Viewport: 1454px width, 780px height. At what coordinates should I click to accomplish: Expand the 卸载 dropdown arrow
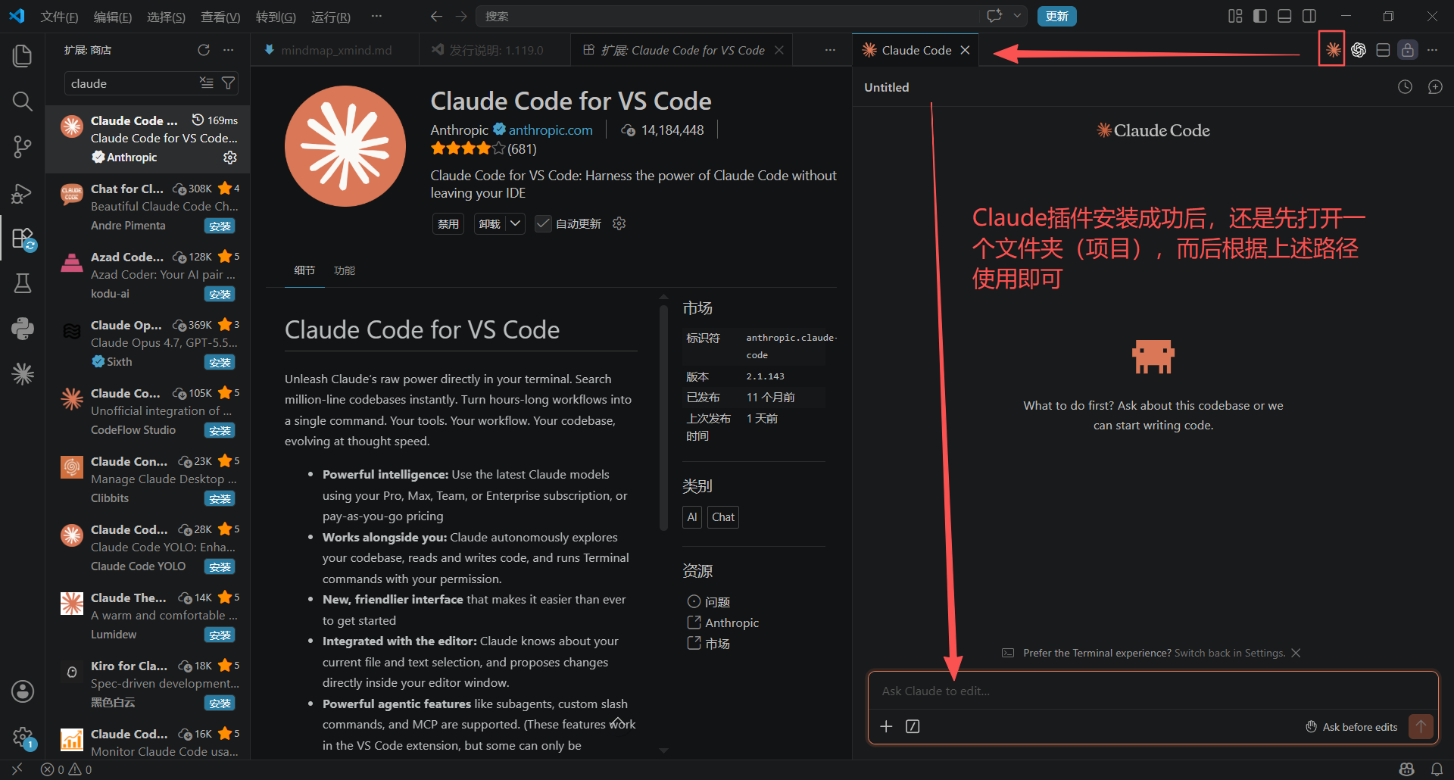coord(515,223)
